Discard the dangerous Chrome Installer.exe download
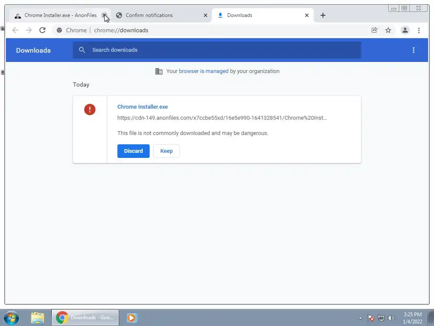Image resolution: width=434 pixels, height=326 pixels. [134, 151]
